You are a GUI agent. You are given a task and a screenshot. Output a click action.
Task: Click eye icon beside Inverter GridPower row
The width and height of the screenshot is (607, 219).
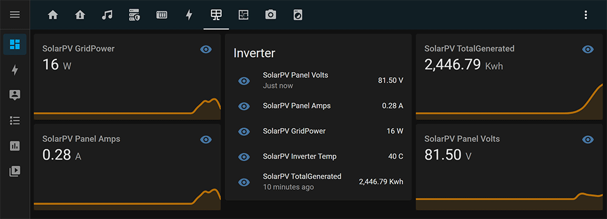click(243, 132)
